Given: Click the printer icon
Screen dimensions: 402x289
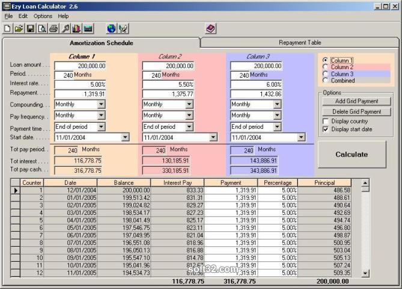Looking at the screenshot, I should click(53, 28).
